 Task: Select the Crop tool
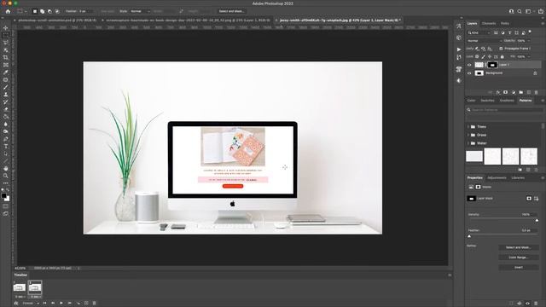6,57
